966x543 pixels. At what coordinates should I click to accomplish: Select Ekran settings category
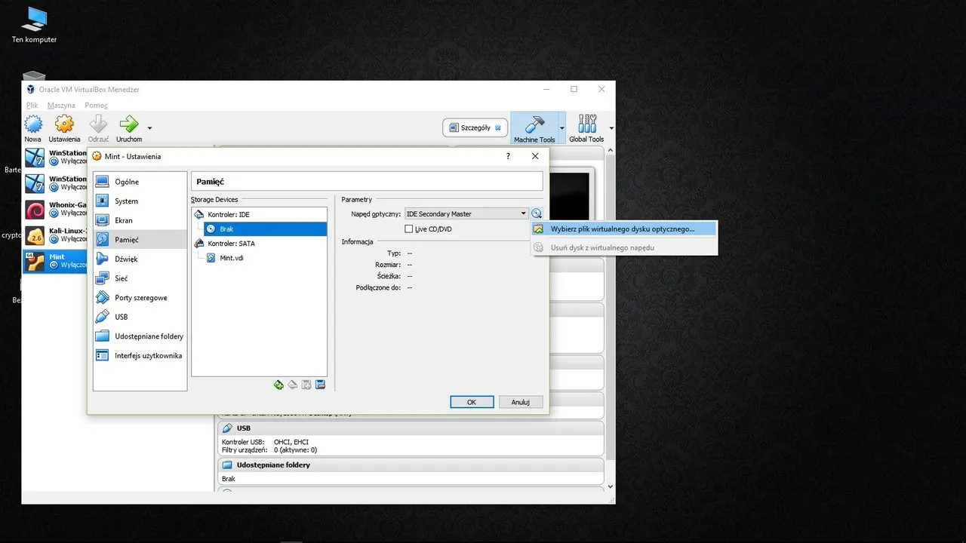coord(140,220)
